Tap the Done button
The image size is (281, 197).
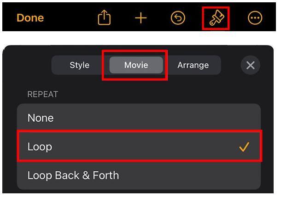coord(30,18)
